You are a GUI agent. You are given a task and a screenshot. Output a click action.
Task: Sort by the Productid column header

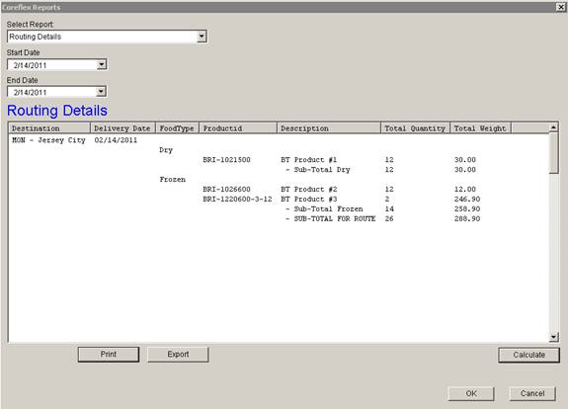point(238,128)
